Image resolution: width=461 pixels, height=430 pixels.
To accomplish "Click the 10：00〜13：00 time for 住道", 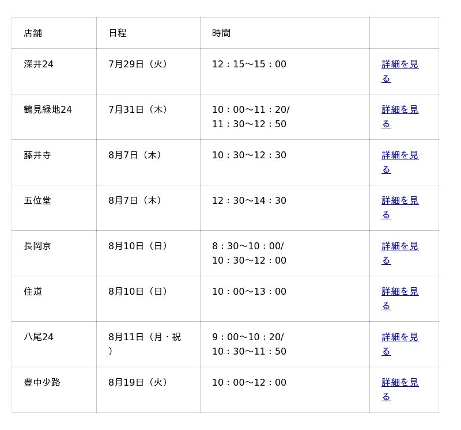I will pyautogui.click(x=249, y=292).
